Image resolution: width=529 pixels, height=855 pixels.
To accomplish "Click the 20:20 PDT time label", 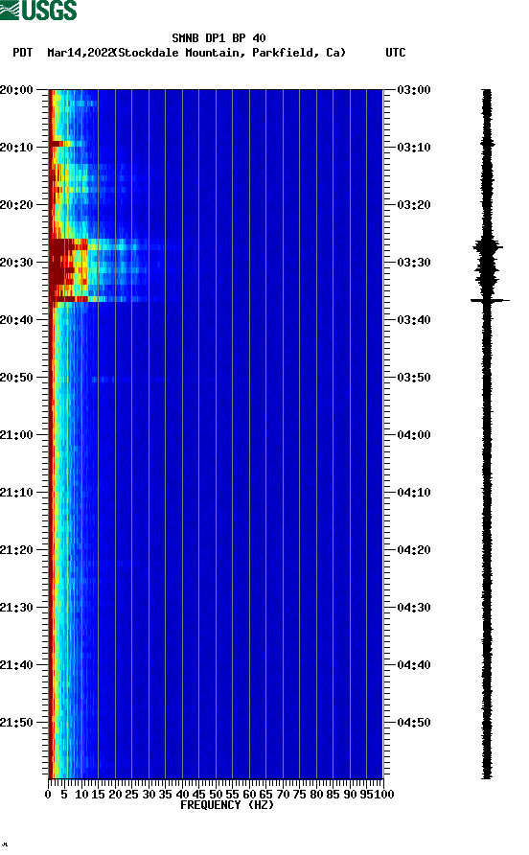I will click(x=16, y=205).
